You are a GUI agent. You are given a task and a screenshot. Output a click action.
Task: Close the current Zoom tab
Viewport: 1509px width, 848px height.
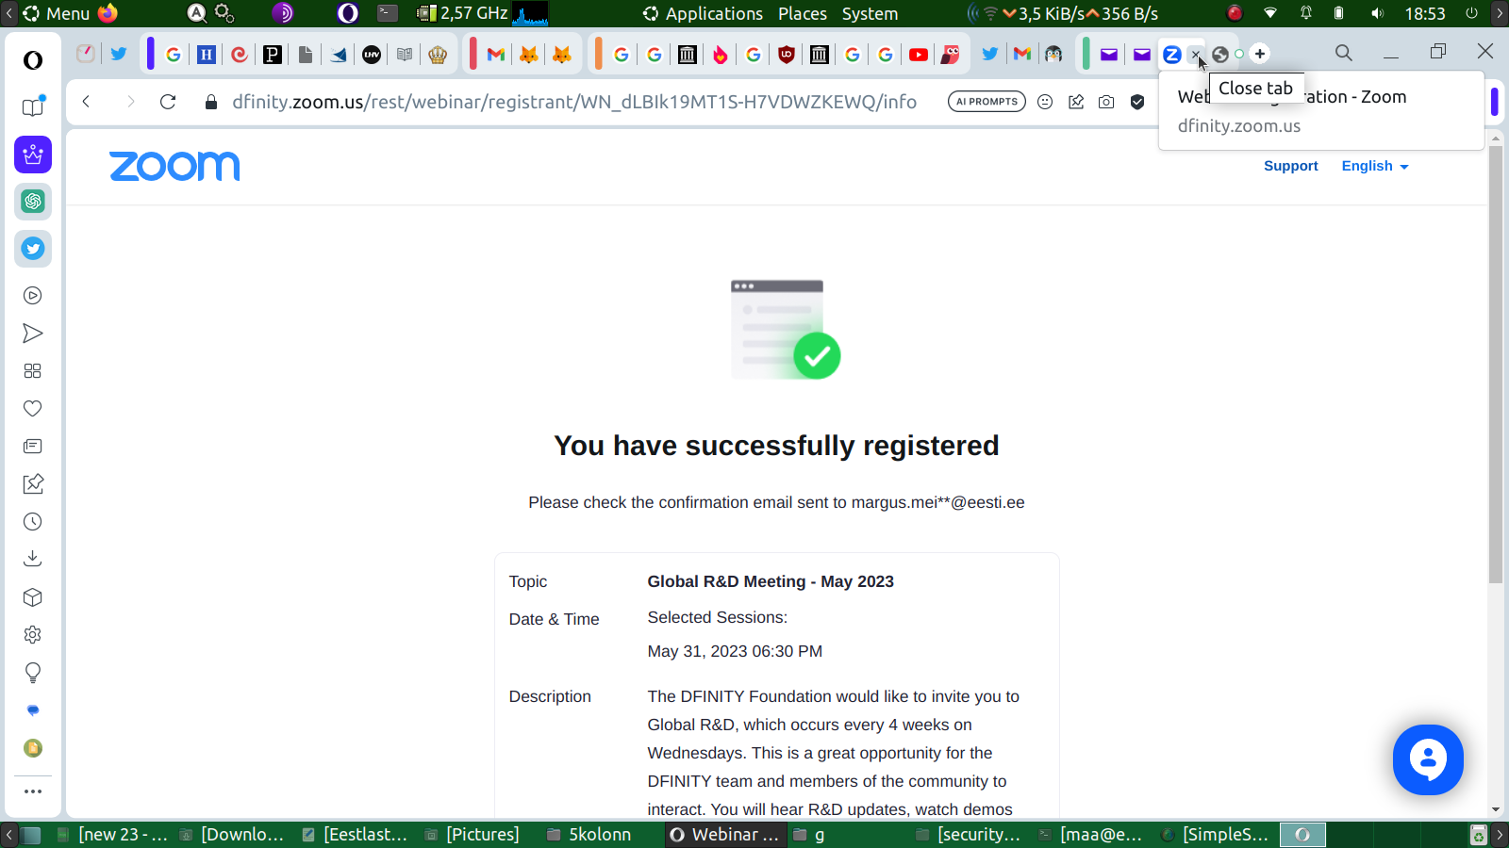tap(1196, 55)
